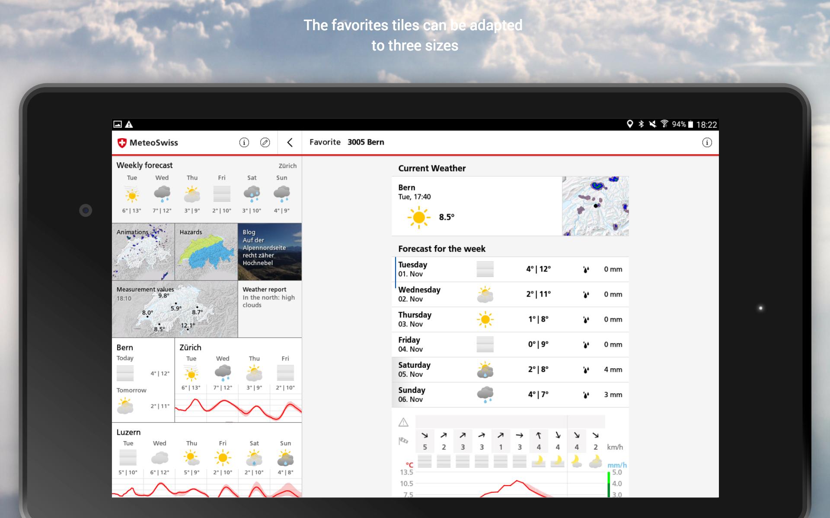
Task: Select Saturday 05. Nov forecast row
Action: click(510, 370)
